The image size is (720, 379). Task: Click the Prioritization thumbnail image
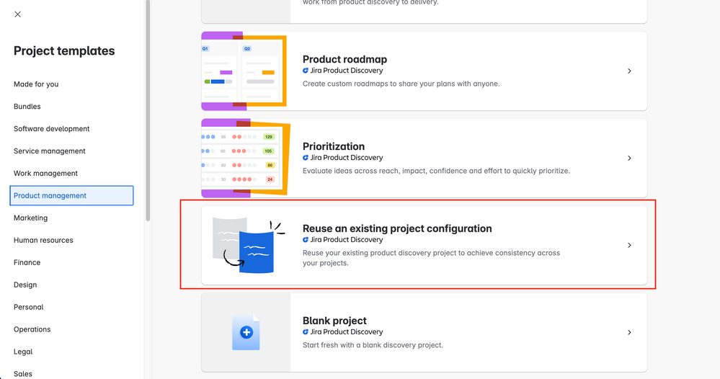tap(246, 159)
